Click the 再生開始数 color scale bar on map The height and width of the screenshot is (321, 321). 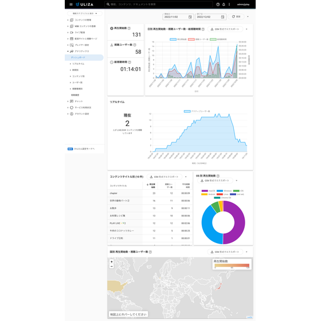coord(232,265)
